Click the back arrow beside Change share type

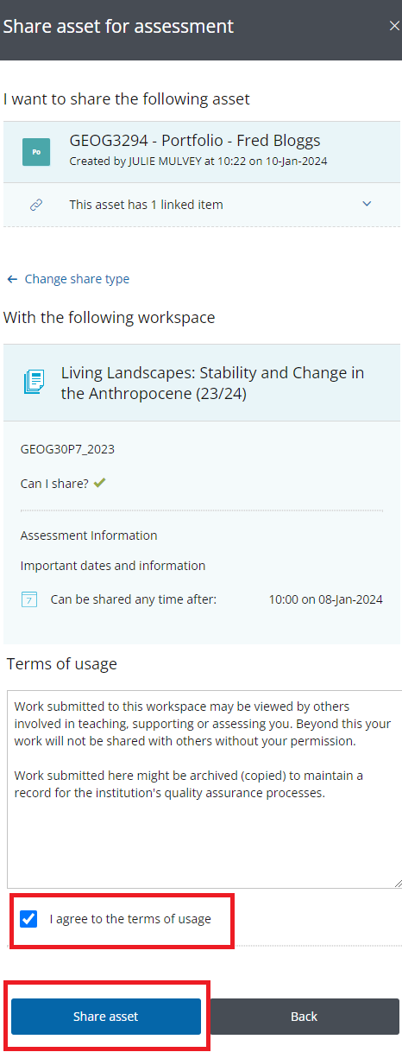pos(12,279)
